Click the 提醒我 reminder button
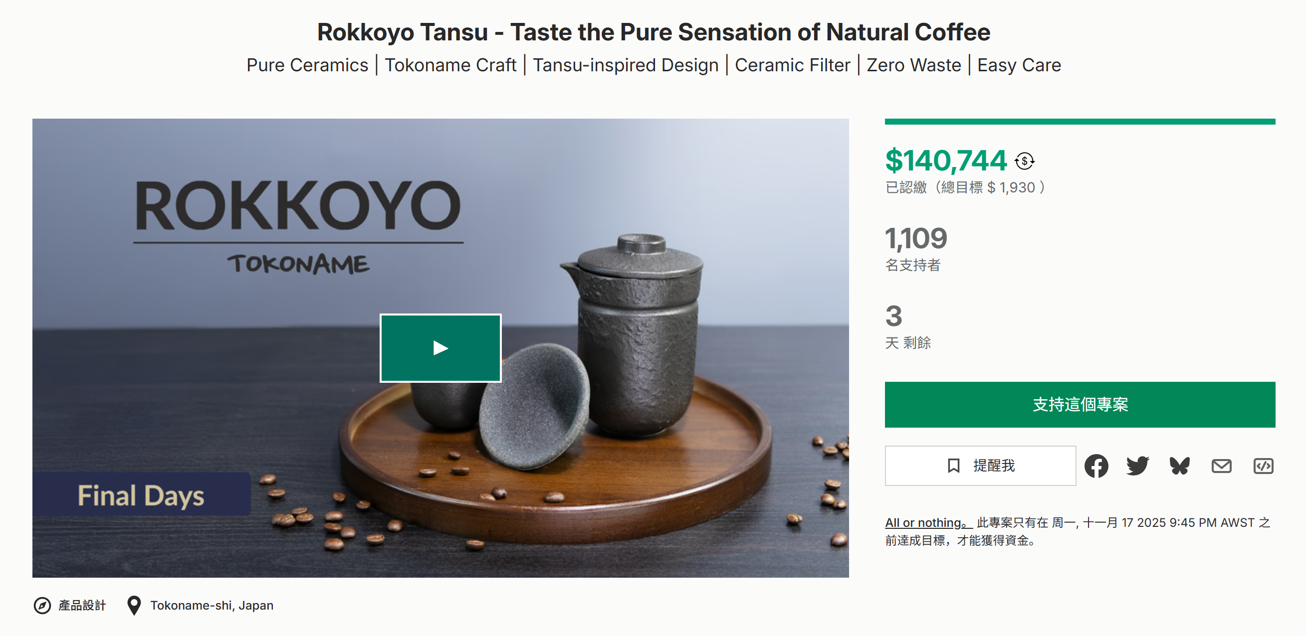The image size is (1306, 636). point(980,466)
